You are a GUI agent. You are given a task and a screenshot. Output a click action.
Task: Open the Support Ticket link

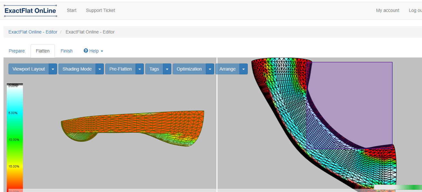tap(100, 10)
